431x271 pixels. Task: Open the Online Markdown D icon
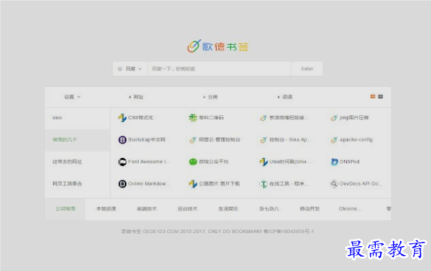click(122, 183)
